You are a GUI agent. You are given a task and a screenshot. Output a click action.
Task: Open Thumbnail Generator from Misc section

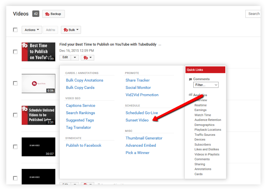144,138
